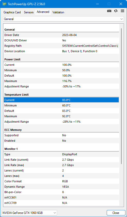Open the hamburger menu icon

(122, 11)
